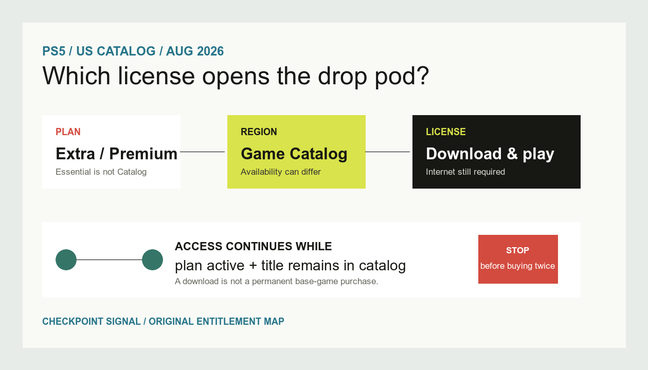Click the footer "CHECKPOINT SIGNAL / ORIGINAL ENTITLEMENT MAP"
648x370 pixels.
(x=163, y=322)
